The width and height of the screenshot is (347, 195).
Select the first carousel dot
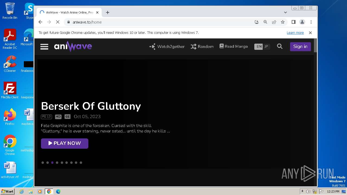point(43,163)
